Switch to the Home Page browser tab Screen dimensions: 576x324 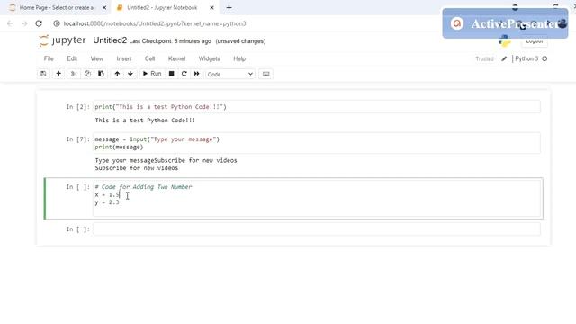click(56, 8)
